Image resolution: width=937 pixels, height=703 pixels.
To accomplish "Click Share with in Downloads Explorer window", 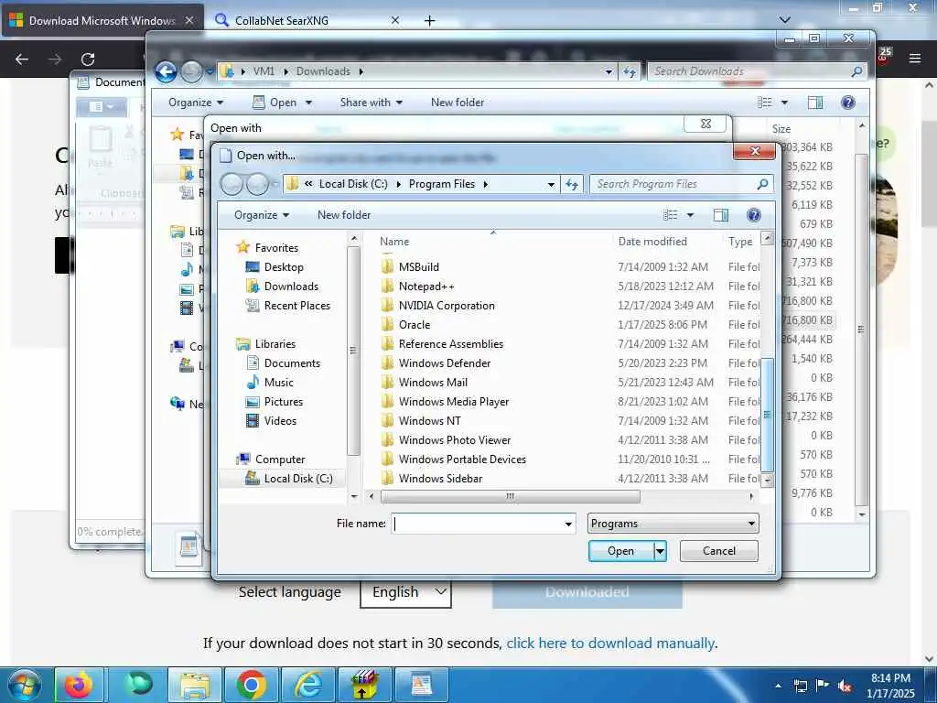I will pyautogui.click(x=372, y=103).
